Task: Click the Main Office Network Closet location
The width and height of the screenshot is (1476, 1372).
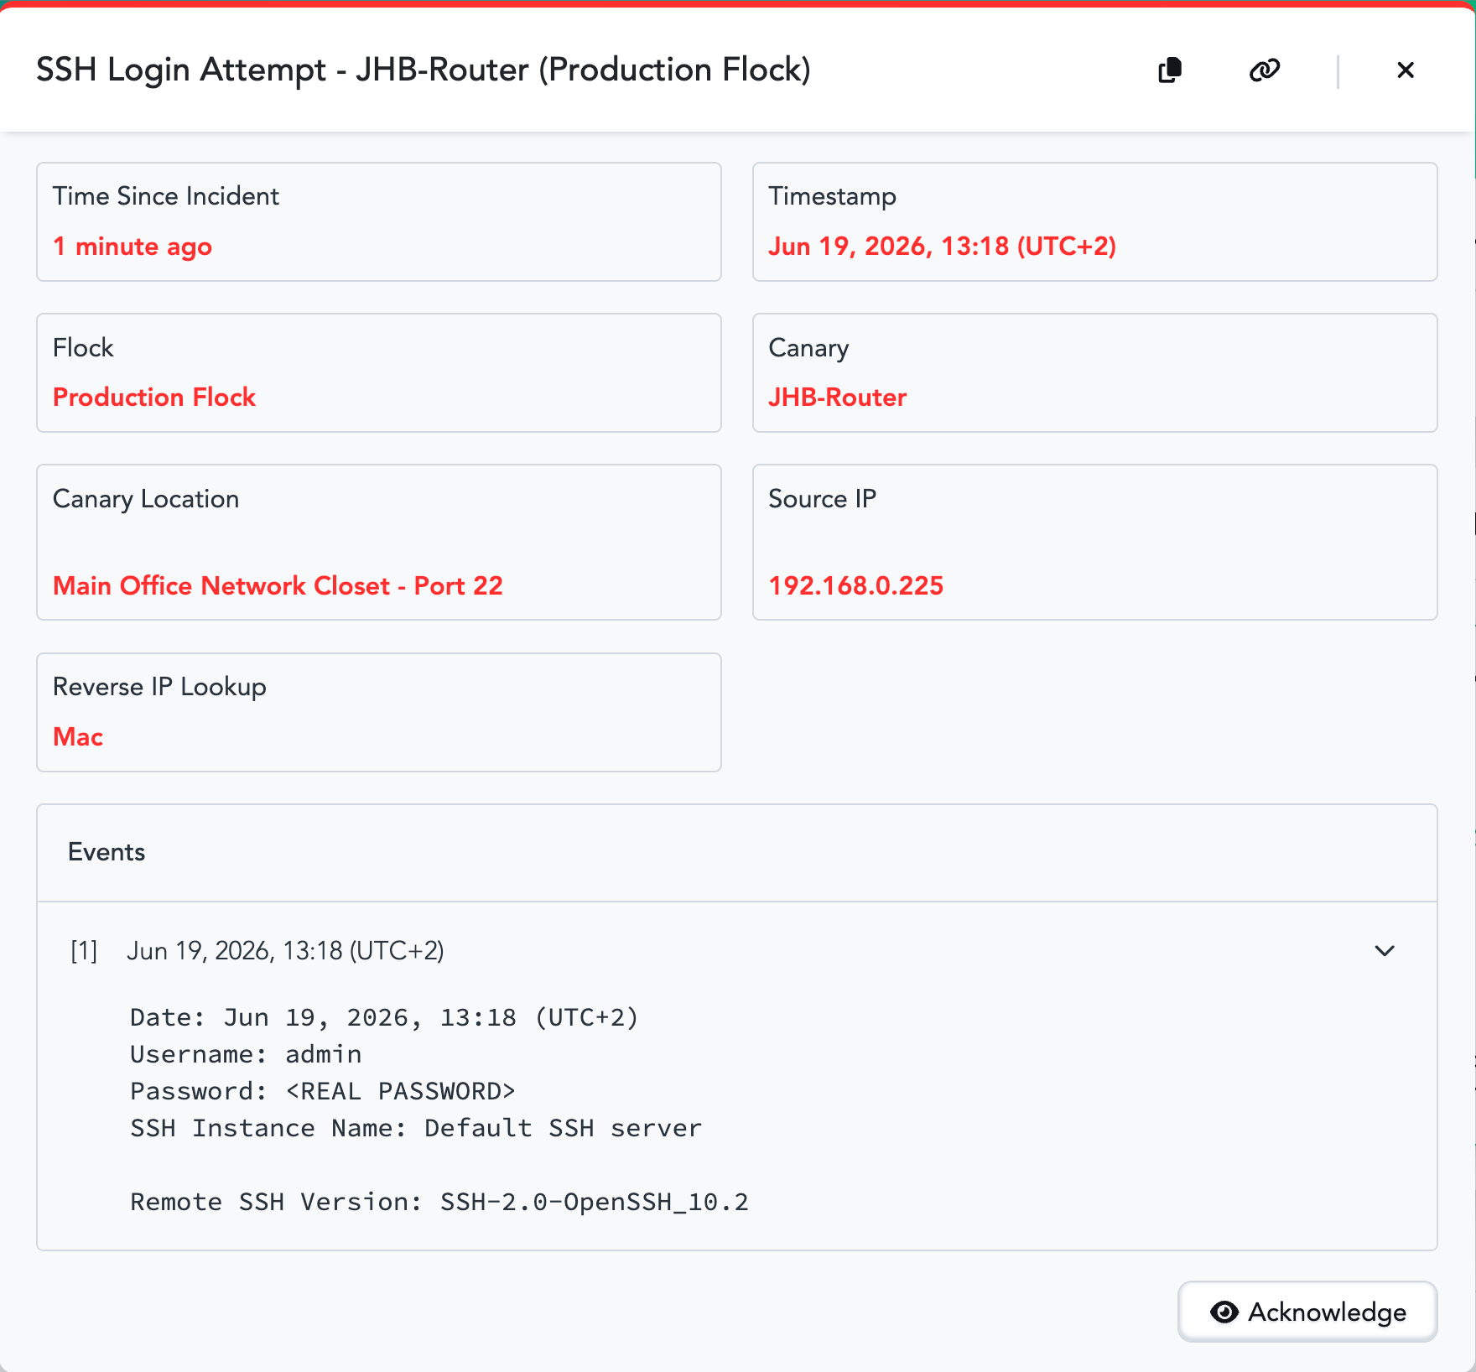Action: pos(278,585)
